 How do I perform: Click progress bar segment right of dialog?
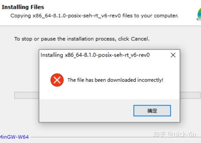pos(190,95)
